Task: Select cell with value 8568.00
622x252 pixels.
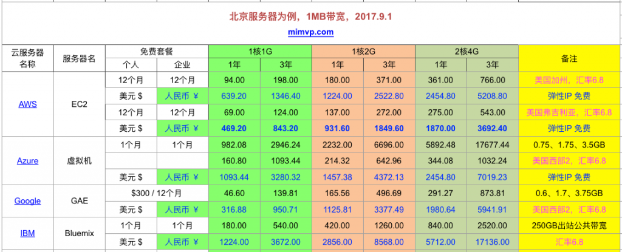Action: pos(389,242)
